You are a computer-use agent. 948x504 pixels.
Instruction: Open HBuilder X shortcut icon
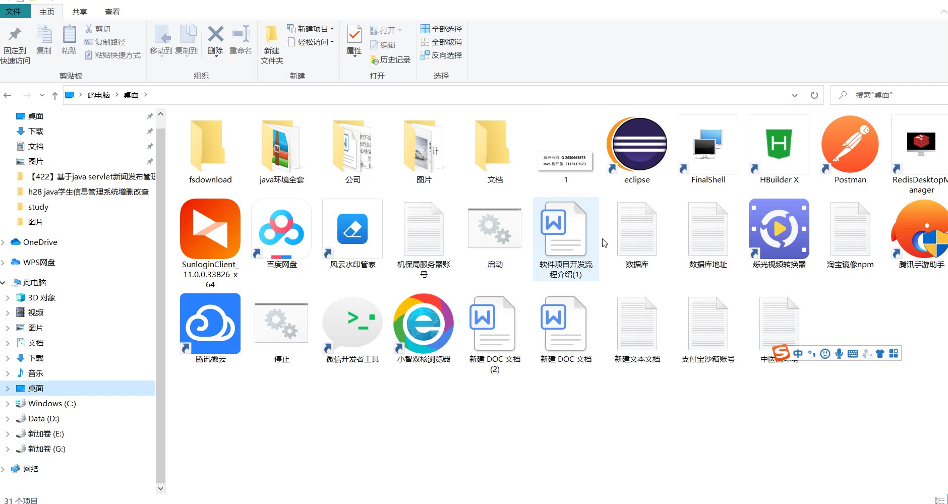tap(779, 145)
